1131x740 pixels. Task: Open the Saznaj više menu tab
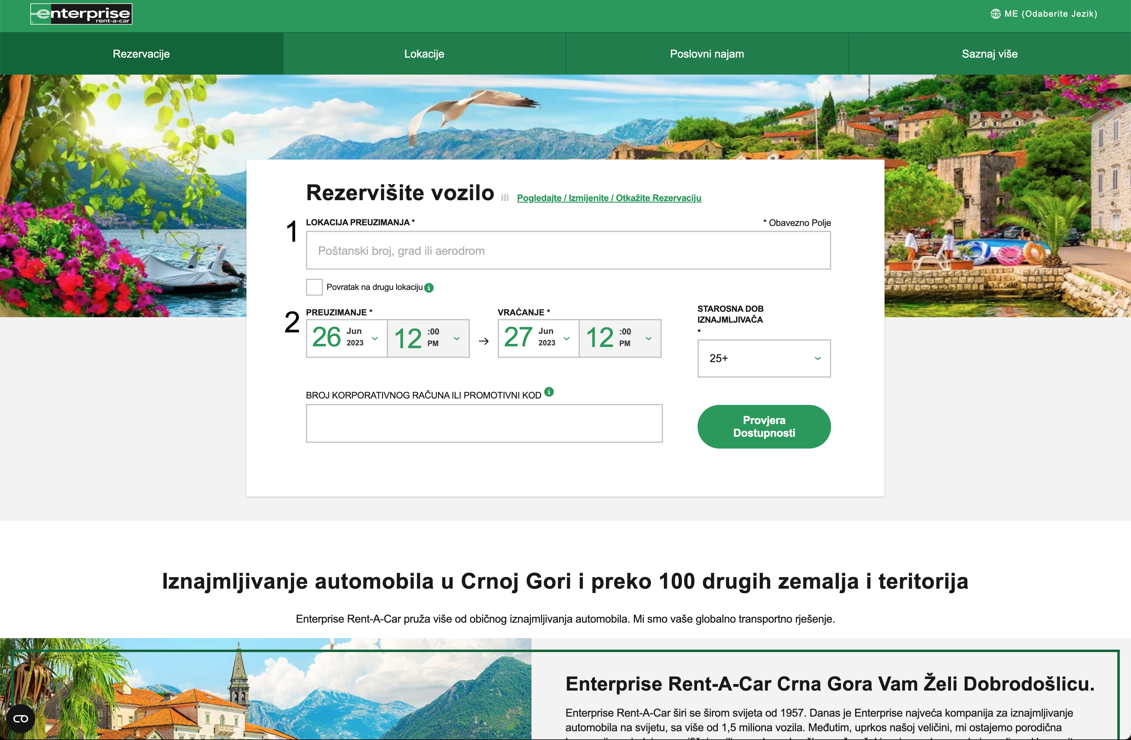point(989,54)
